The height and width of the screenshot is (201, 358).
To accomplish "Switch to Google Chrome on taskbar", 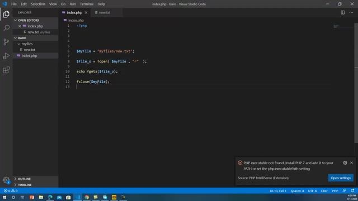I will [x=87, y=197].
